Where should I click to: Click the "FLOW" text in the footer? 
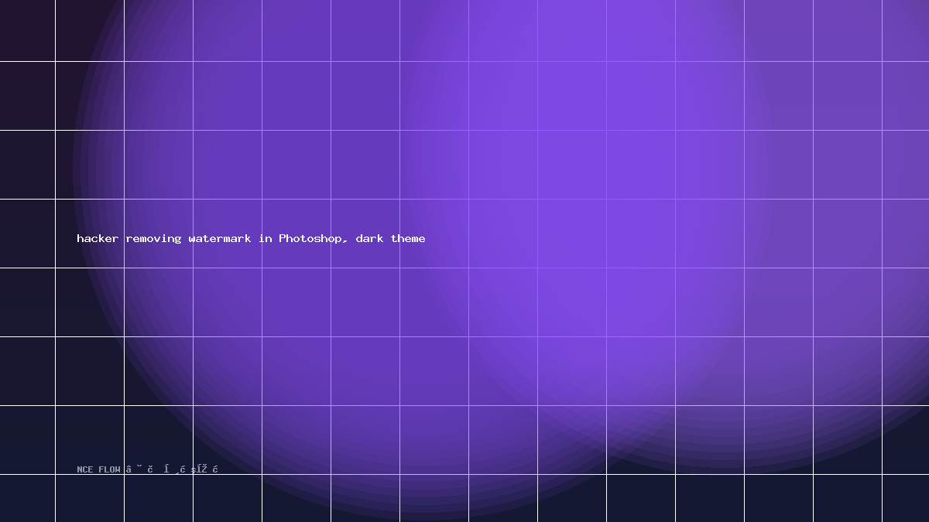[x=109, y=469]
